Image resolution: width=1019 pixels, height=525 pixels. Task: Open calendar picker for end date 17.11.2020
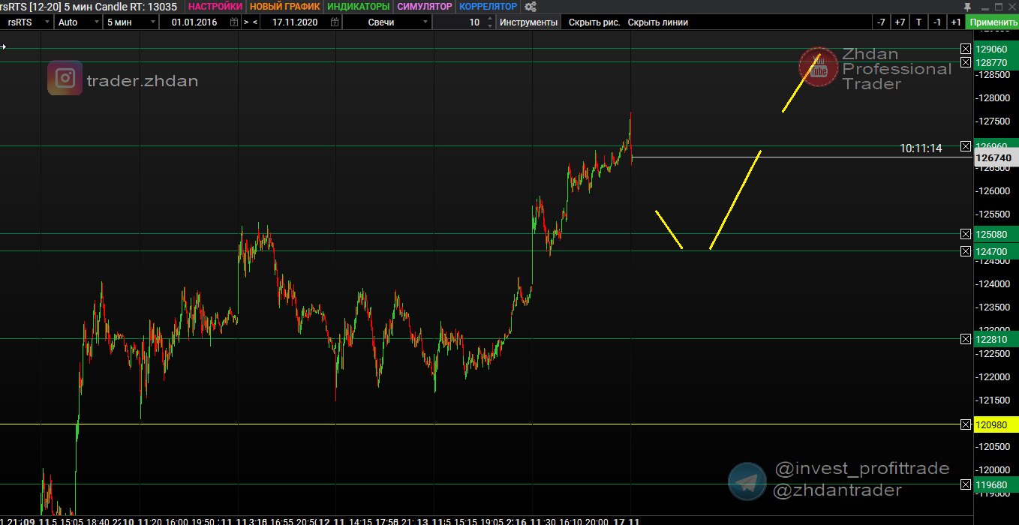click(335, 22)
